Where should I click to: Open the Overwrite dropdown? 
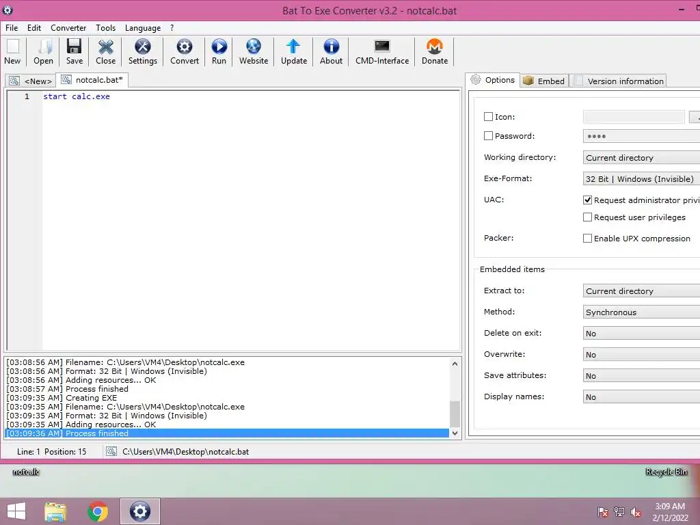[x=641, y=355]
